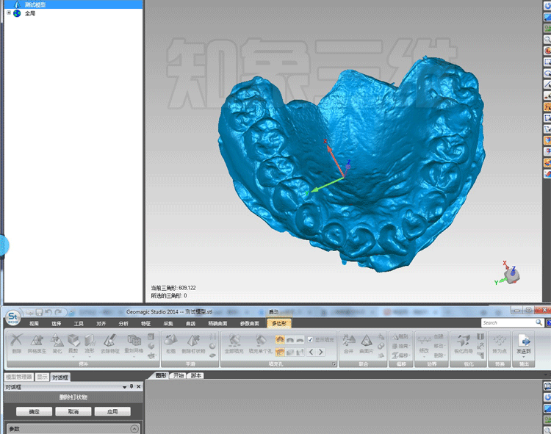Screen dimensions: 551x434
Task: Open the 重划网格 Remesh dropdown arrow
Action: point(134,357)
